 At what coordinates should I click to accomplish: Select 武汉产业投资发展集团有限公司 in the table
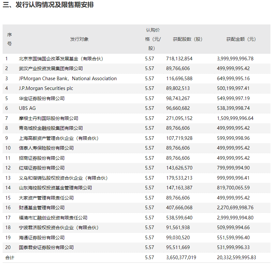(x=51, y=68)
